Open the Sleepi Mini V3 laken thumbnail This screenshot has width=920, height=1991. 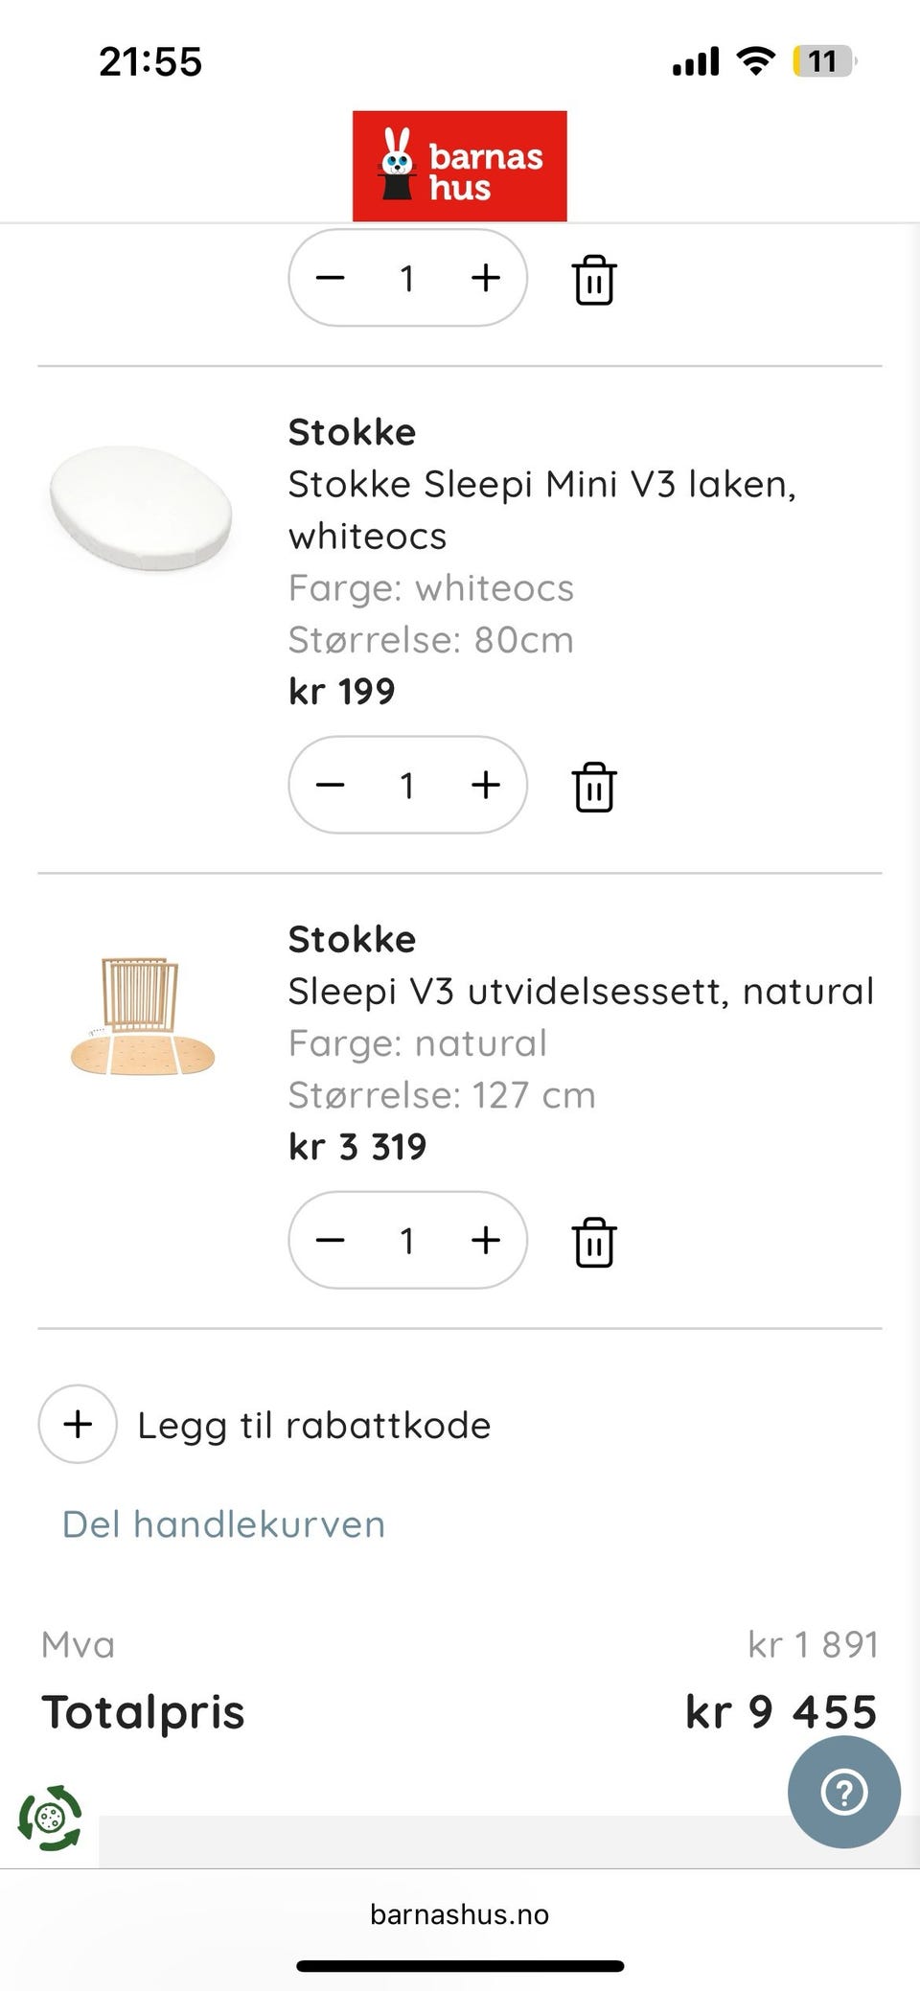coord(141,508)
